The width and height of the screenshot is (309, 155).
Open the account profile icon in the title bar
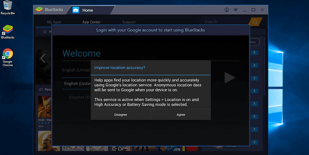pyautogui.click(x=227, y=10)
